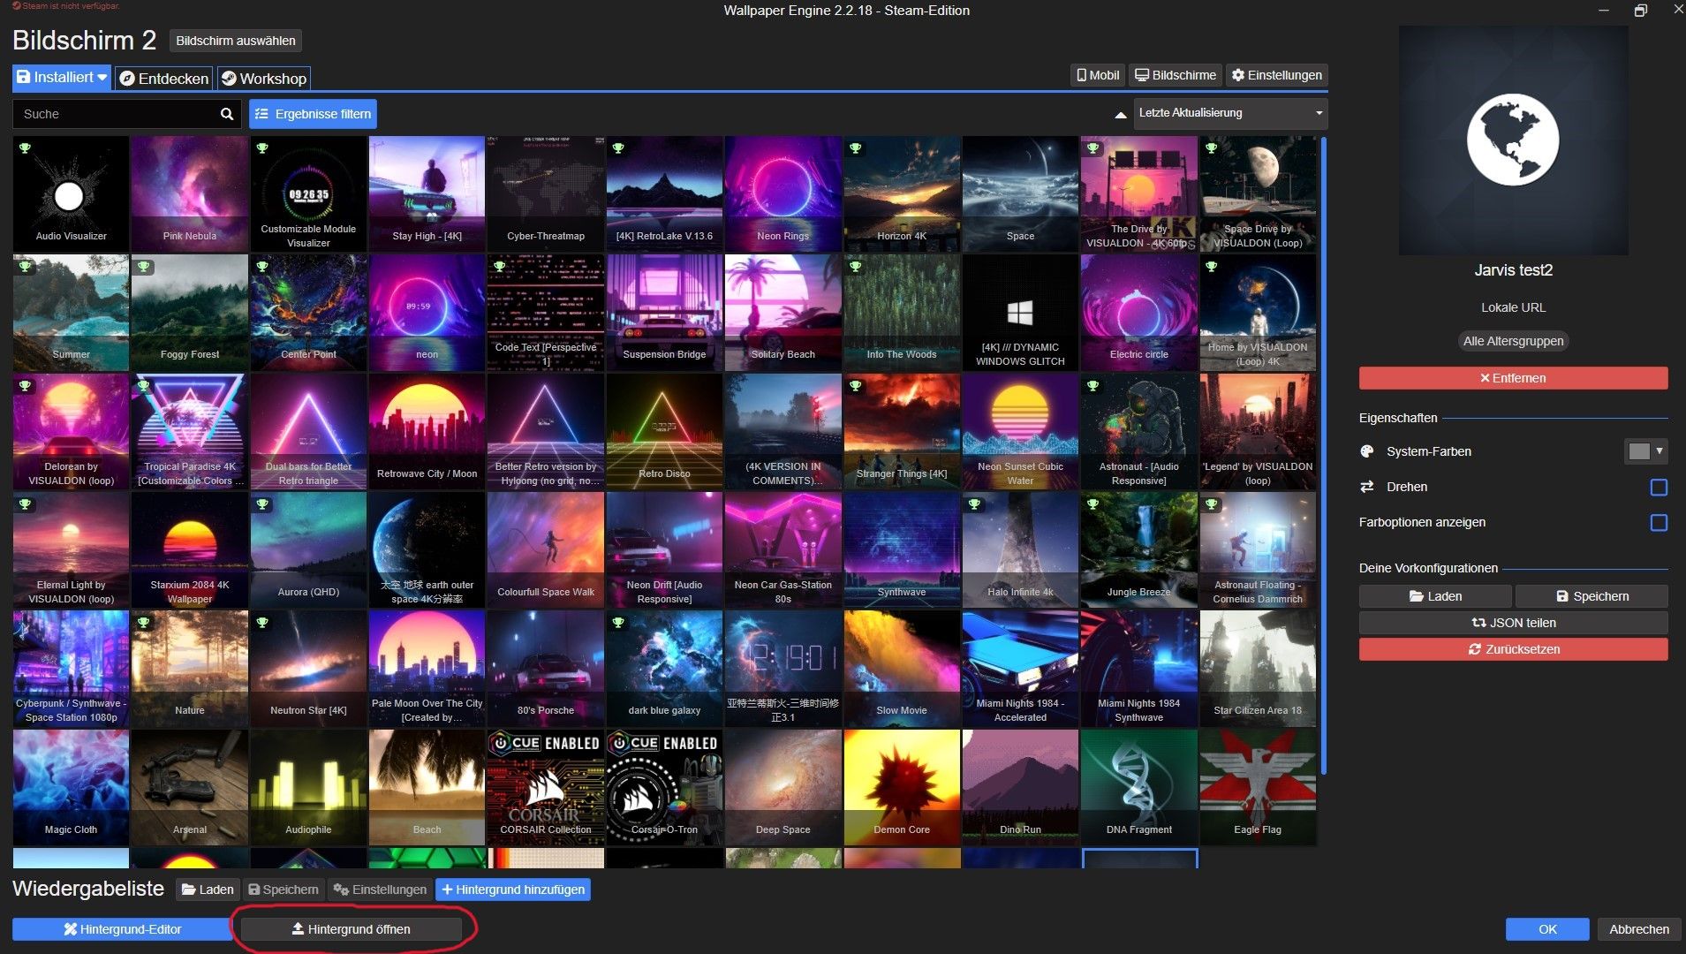This screenshot has height=954, width=1686.
Task: Click Ergebnisse filtern button
Action: (x=314, y=114)
